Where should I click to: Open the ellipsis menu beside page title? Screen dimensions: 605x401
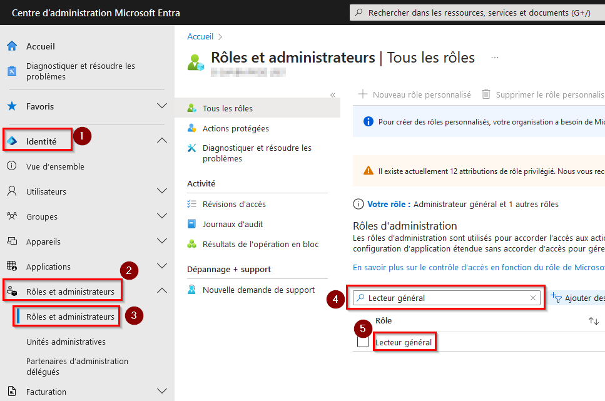tap(495, 58)
